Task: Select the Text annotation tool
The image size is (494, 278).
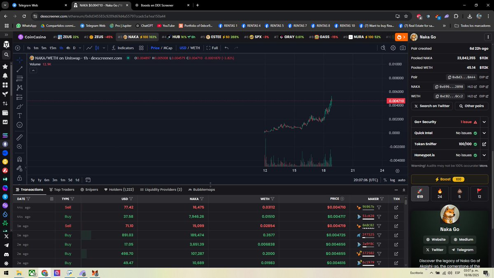Action: tap(19, 116)
